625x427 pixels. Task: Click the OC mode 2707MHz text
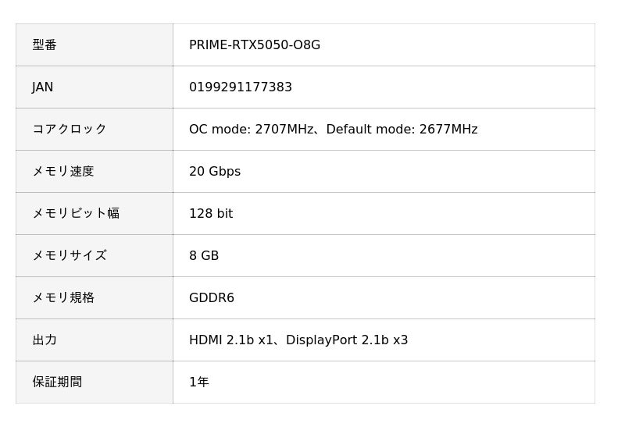coord(252,130)
